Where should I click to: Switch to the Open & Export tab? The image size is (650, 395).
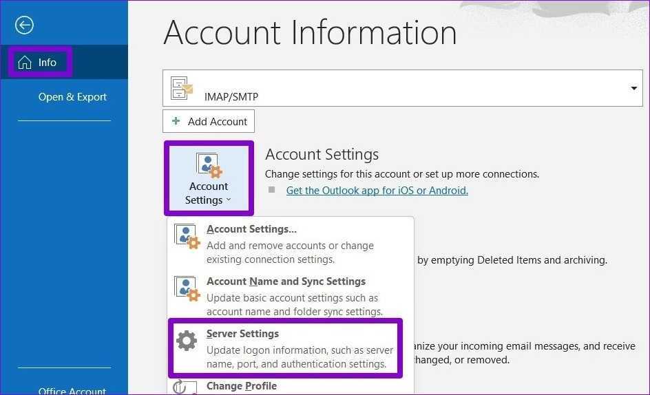click(72, 97)
